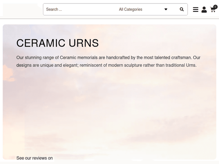Open the user account icon
This screenshot has height=164, width=219.
point(204,10)
